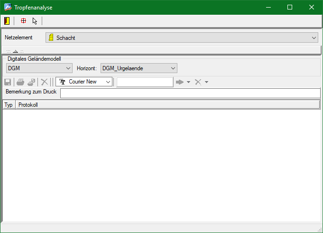Image resolution: width=323 pixels, height=233 pixels.
Task: Click the Bemerkung zum Druck text field
Action: [x=190, y=93]
